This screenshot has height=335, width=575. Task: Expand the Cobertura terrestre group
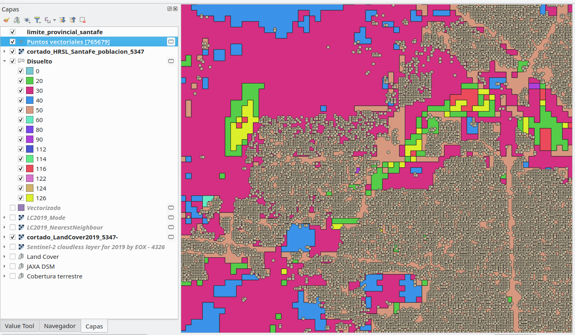click(x=4, y=276)
